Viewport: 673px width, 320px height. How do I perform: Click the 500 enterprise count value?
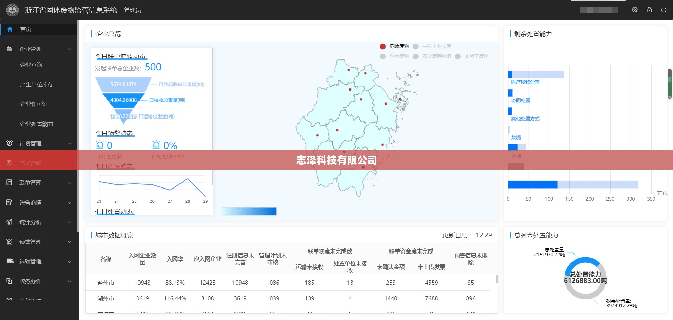153,67
